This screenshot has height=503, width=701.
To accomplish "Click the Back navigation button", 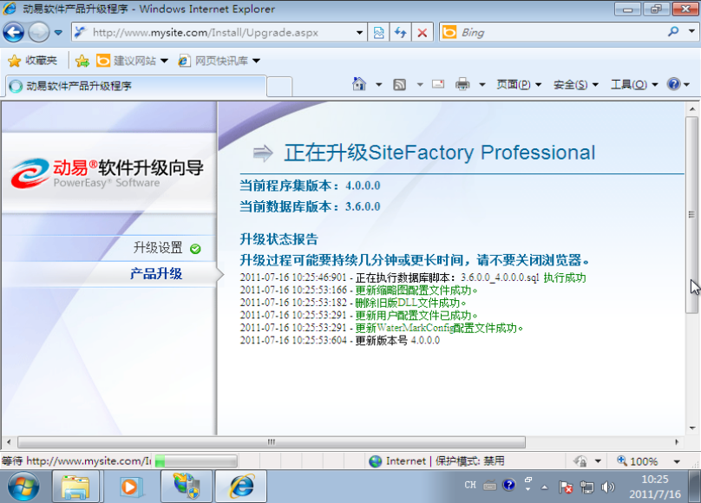I will click(14, 33).
